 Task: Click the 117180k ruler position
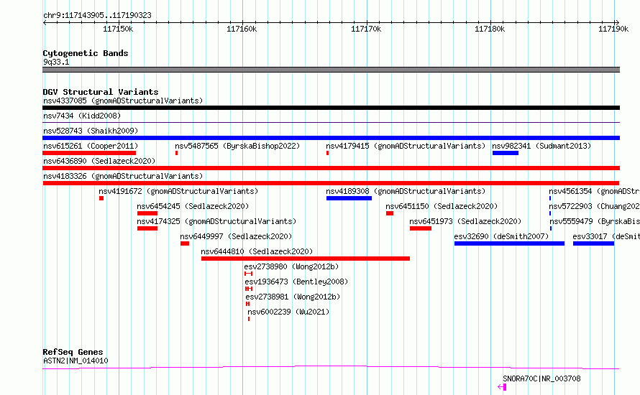pyautogui.click(x=490, y=29)
